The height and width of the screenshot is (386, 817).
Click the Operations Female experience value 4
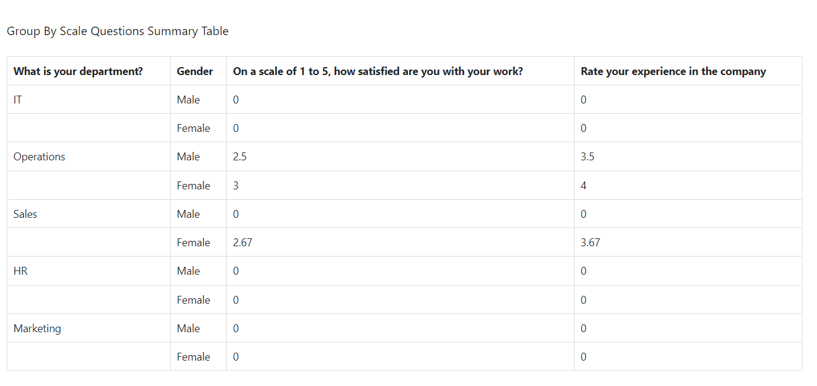coord(584,186)
